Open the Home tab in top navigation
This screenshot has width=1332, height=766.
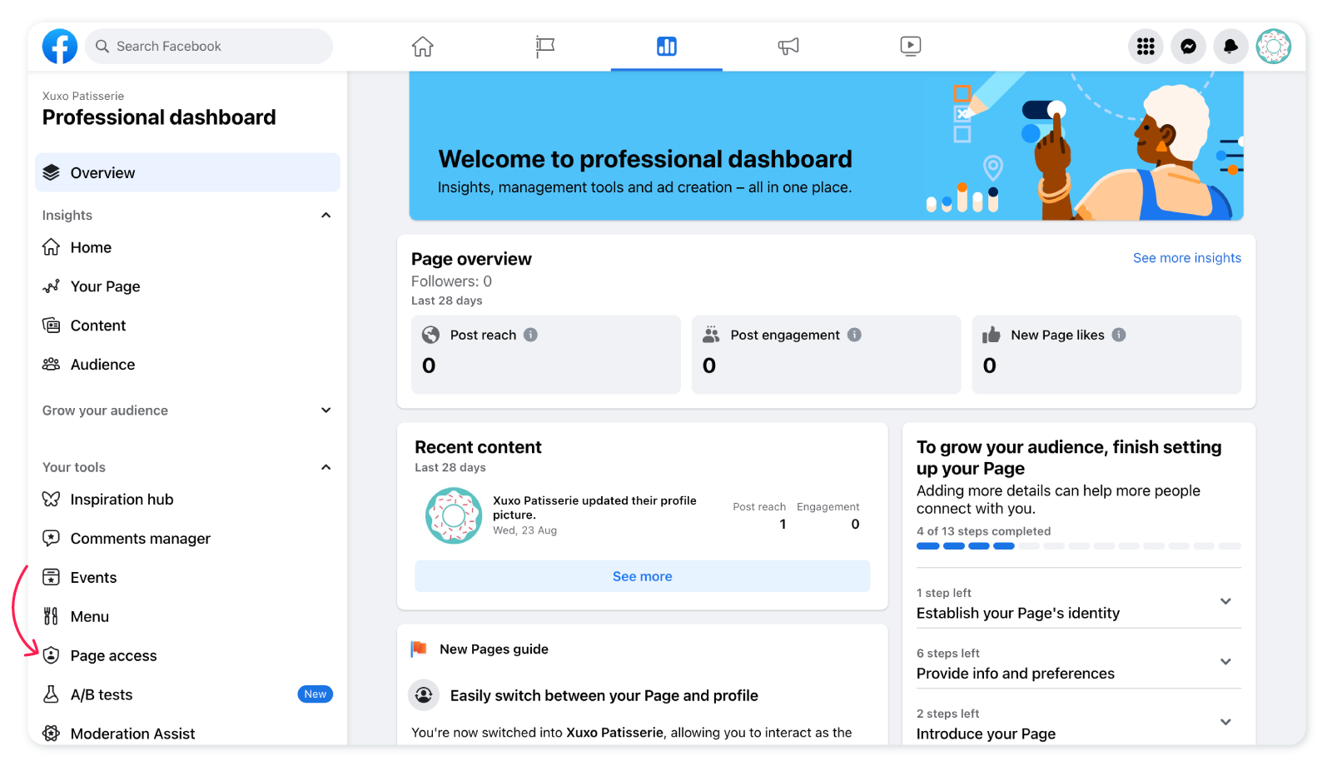click(x=423, y=47)
